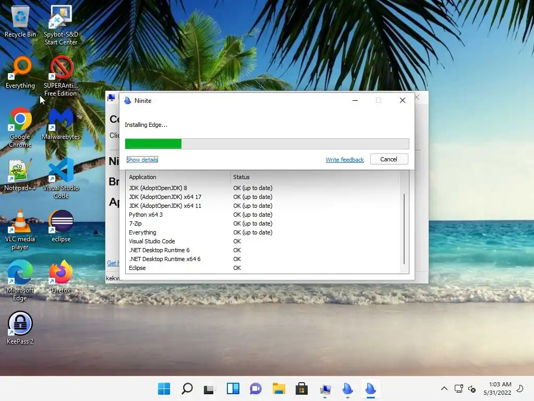Open the Chat taskbar icon
This screenshot has width=534, height=401.
(256, 388)
